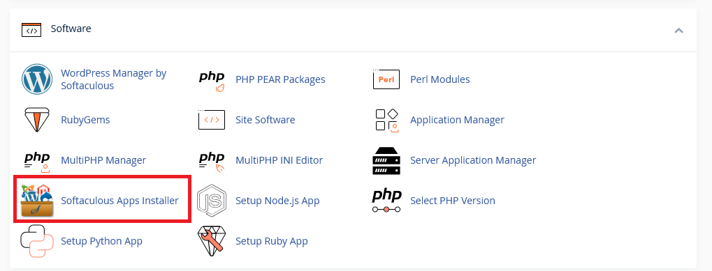Open MultiPHP INI Editor link
This screenshot has height=271, width=712.
coord(279,160)
